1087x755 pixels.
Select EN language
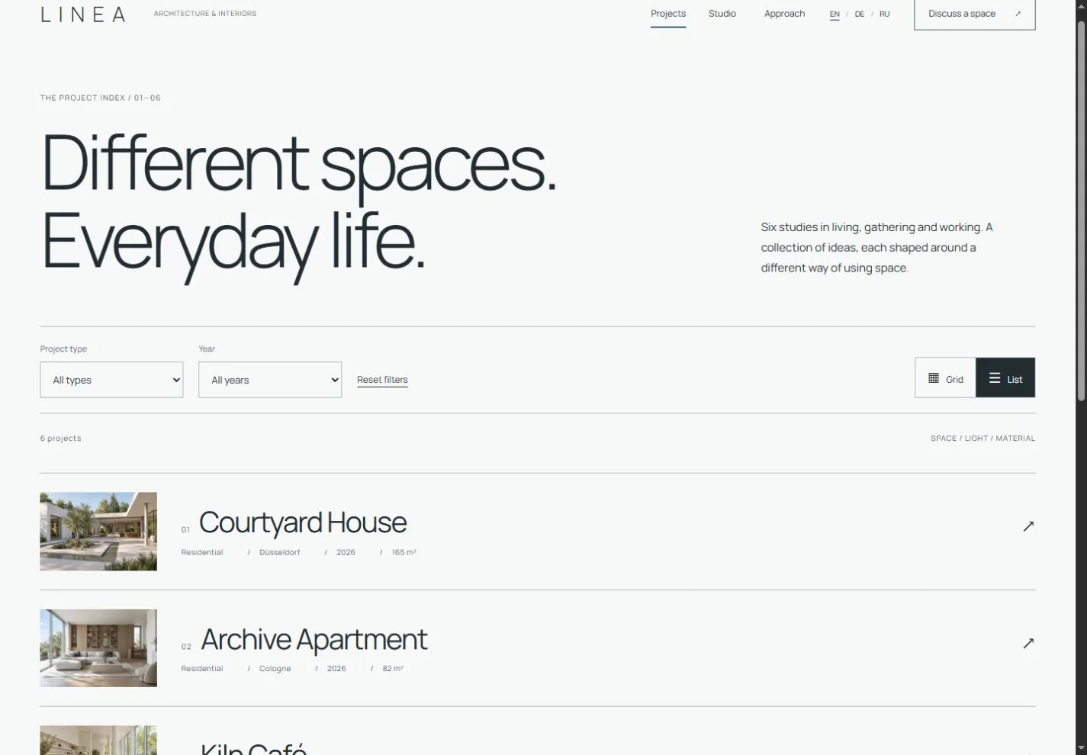coord(835,14)
